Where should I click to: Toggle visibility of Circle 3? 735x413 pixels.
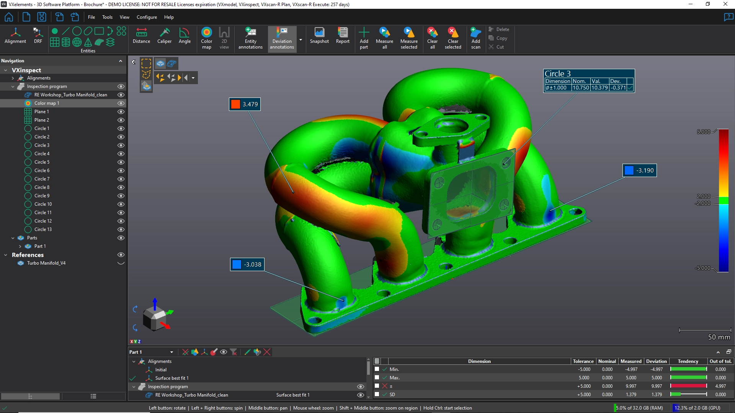pos(121,145)
